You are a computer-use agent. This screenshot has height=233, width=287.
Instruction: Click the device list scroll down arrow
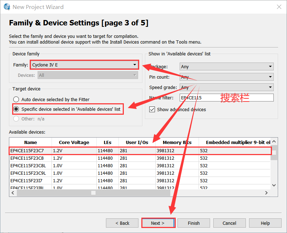(x=274, y=185)
